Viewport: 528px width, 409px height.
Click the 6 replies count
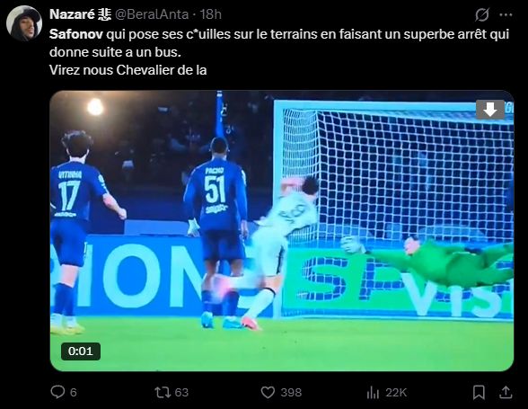(x=74, y=393)
